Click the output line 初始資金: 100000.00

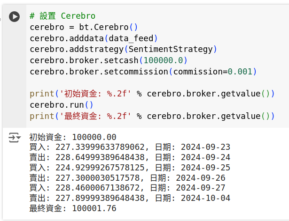pyautogui.click(x=73, y=137)
